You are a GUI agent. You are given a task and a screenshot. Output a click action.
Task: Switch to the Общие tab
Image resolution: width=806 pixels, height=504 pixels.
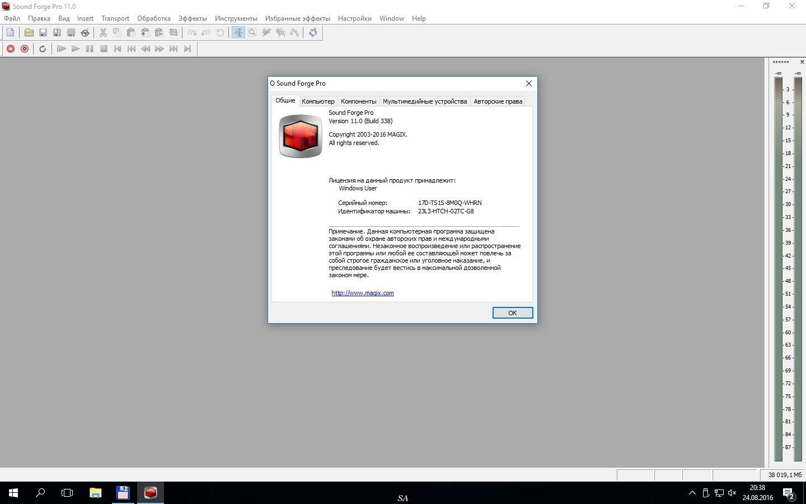285,100
